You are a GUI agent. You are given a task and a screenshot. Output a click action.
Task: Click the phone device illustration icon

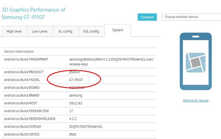pyautogui.click(x=196, y=61)
